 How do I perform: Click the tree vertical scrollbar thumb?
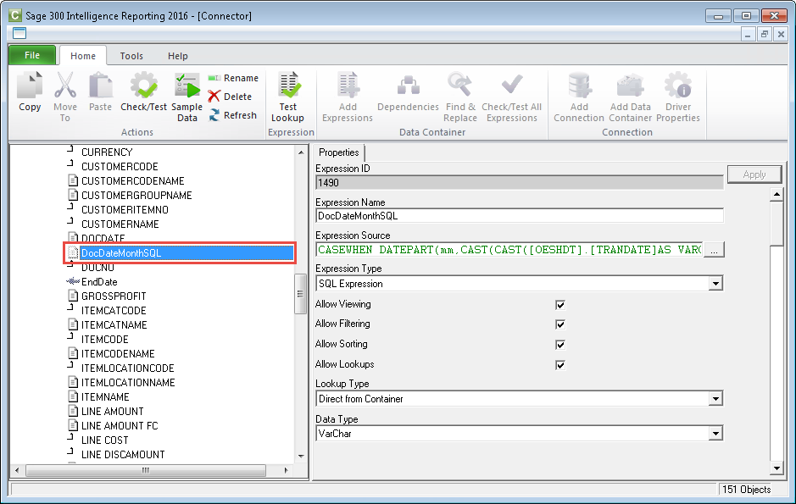coord(300,294)
